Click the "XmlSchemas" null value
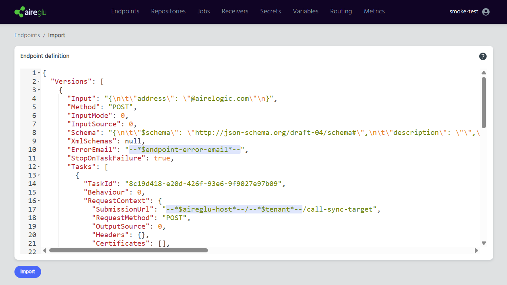The image size is (507, 285). coord(133,141)
